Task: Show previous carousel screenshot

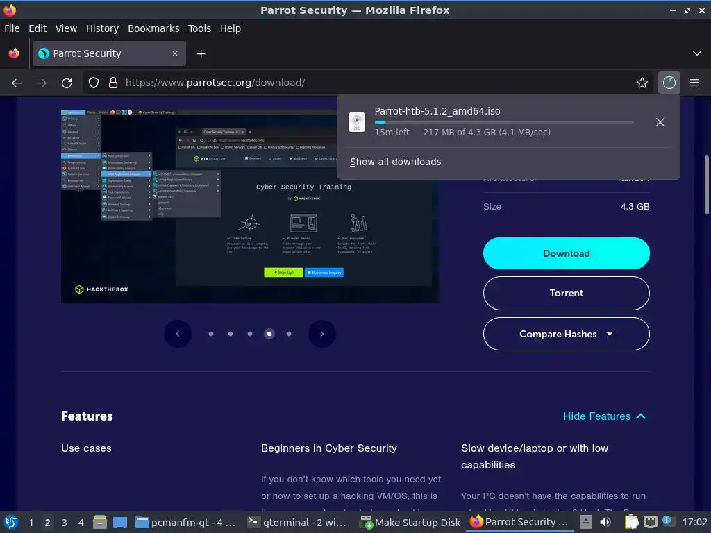Action: (177, 334)
